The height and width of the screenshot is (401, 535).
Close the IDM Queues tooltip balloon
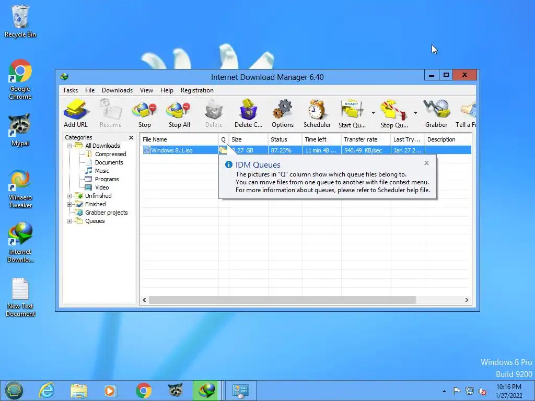click(x=426, y=163)
